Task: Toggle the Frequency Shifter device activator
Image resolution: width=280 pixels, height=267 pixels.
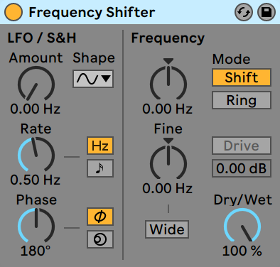Action: [x=14, y=12]
